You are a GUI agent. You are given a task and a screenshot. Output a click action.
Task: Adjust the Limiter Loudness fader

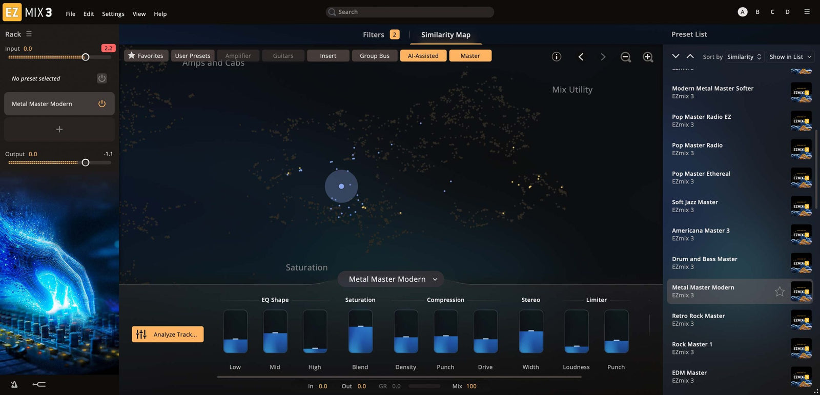click(x=577, y=331)
